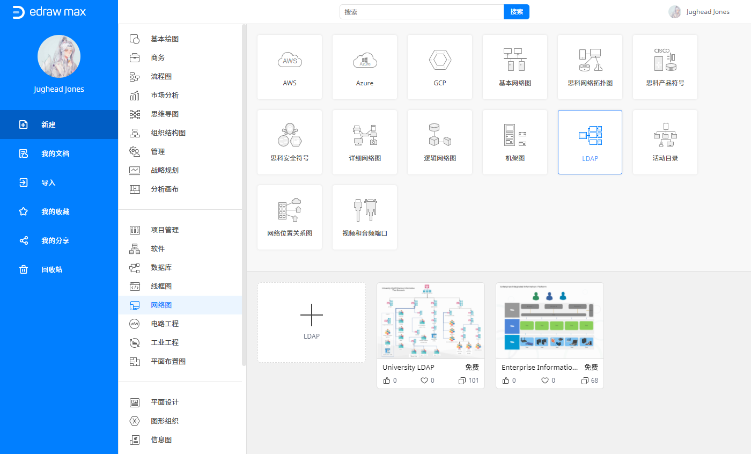Favorite the Enterprise Information template with heart
This screenshot has height=454, width=751.
pos(545,380)
